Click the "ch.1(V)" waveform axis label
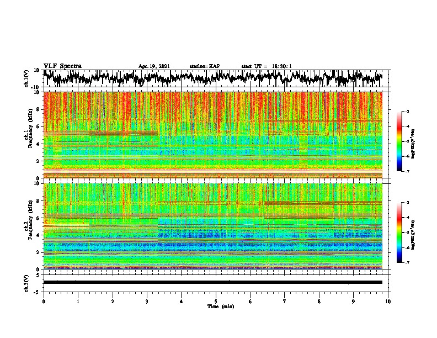Screen dimensions: 437x338 coord(26,78)
